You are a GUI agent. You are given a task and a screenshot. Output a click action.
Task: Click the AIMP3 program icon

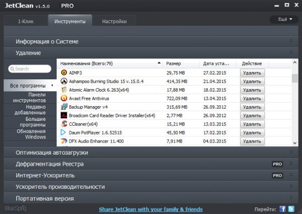click(x=64, y=73)
